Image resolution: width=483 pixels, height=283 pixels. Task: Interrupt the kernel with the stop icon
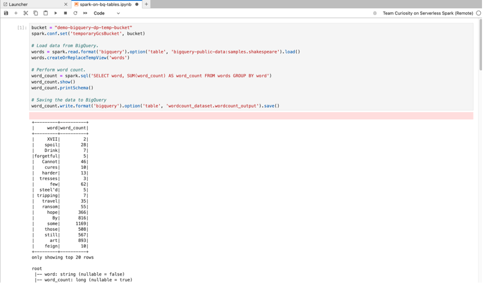[x=65, y=13]
